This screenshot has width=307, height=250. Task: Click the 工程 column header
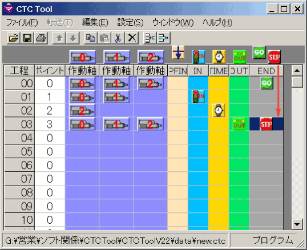[x=19, y=71]
